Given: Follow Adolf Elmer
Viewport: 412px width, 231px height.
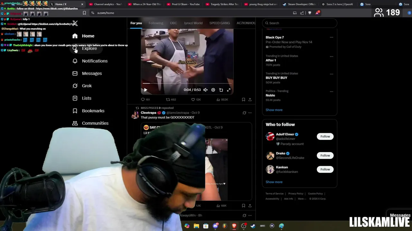Looking at the screenshot, I should [325, 136].
